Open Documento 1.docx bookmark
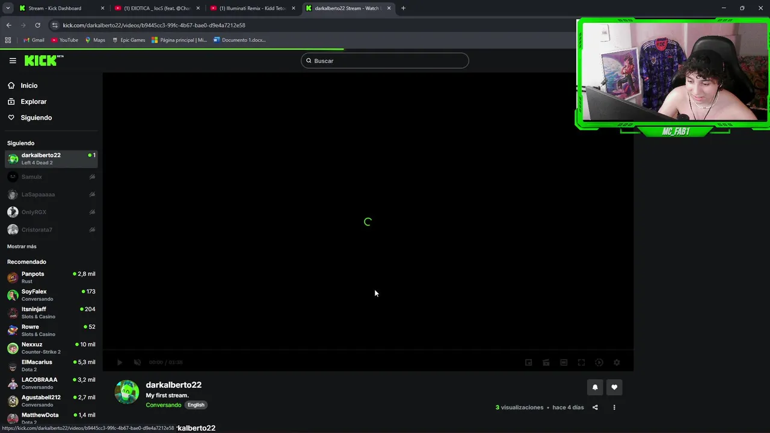The width and height of the screenshot is (770, 433). [239, 40]
